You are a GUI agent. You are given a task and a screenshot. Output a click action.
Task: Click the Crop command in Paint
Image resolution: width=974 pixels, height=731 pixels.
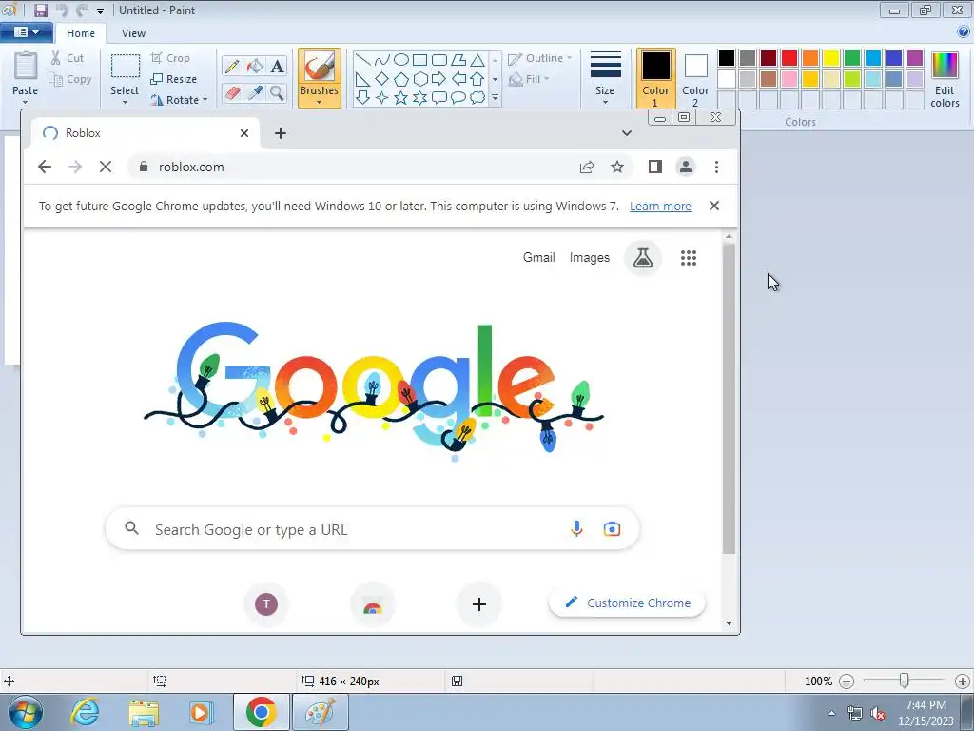(x=170, y=58)
